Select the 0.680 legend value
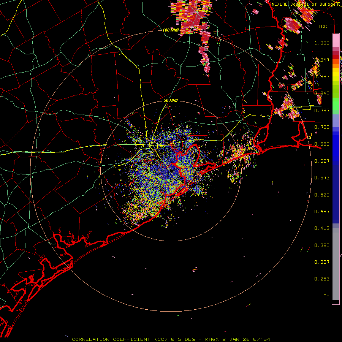The height and width of the screenshot is (342, 342). click(322, 144)
